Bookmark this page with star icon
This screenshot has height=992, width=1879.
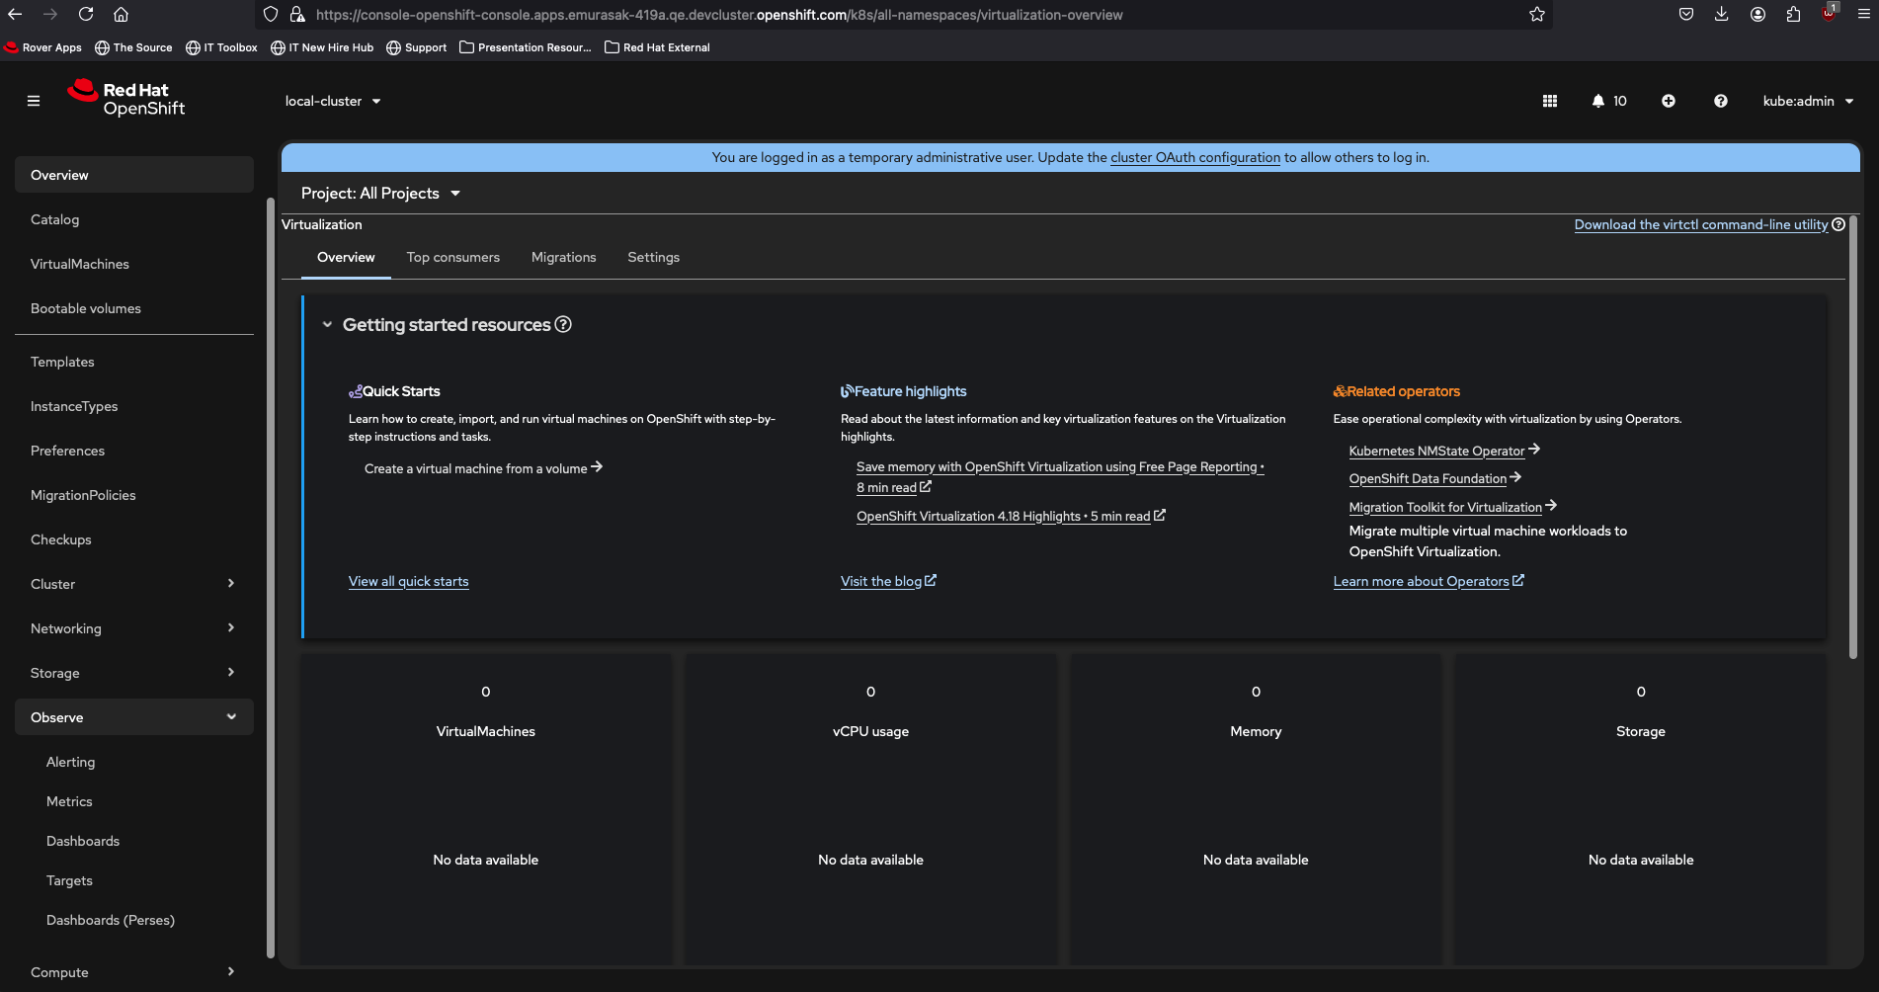coord(1537,15)
